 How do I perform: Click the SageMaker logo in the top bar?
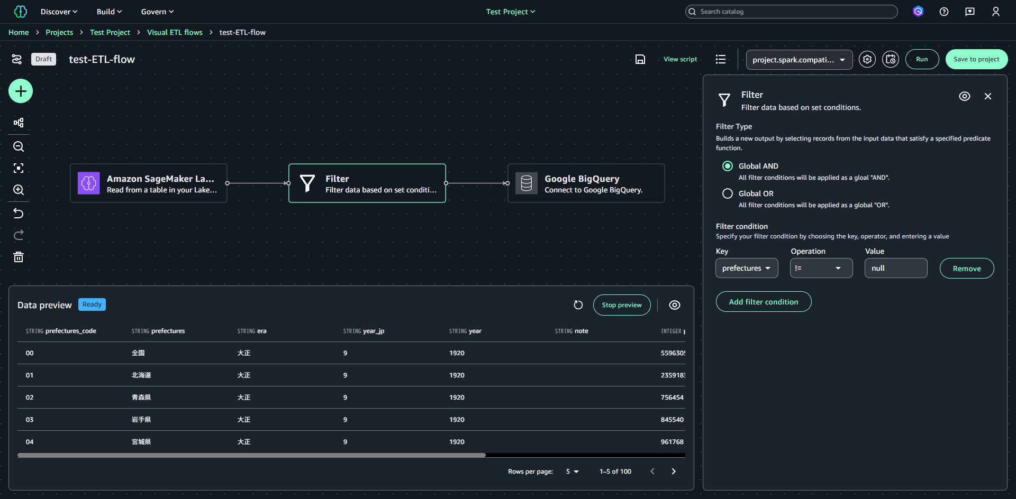tap(21, 12)
